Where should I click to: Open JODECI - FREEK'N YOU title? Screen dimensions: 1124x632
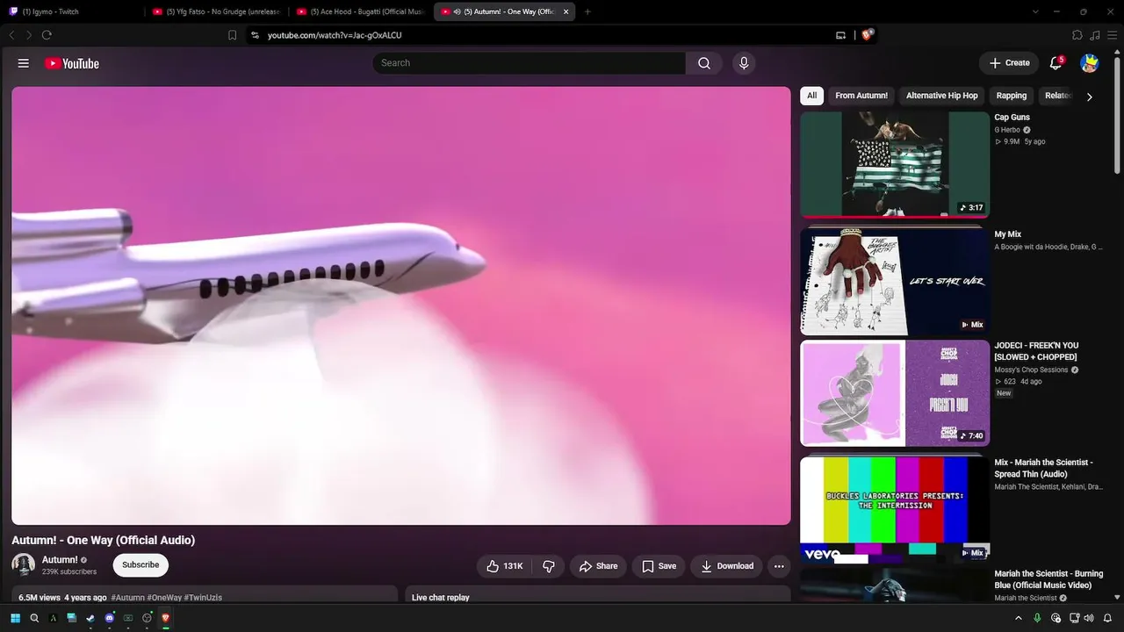tap(1037, 351)
